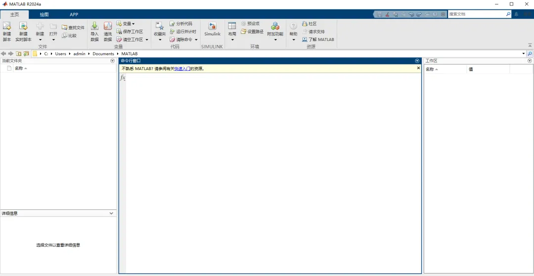
Task: Click the 附加功能 (Add-Ons) cubes icon
Action: click(x=275, y=26)
